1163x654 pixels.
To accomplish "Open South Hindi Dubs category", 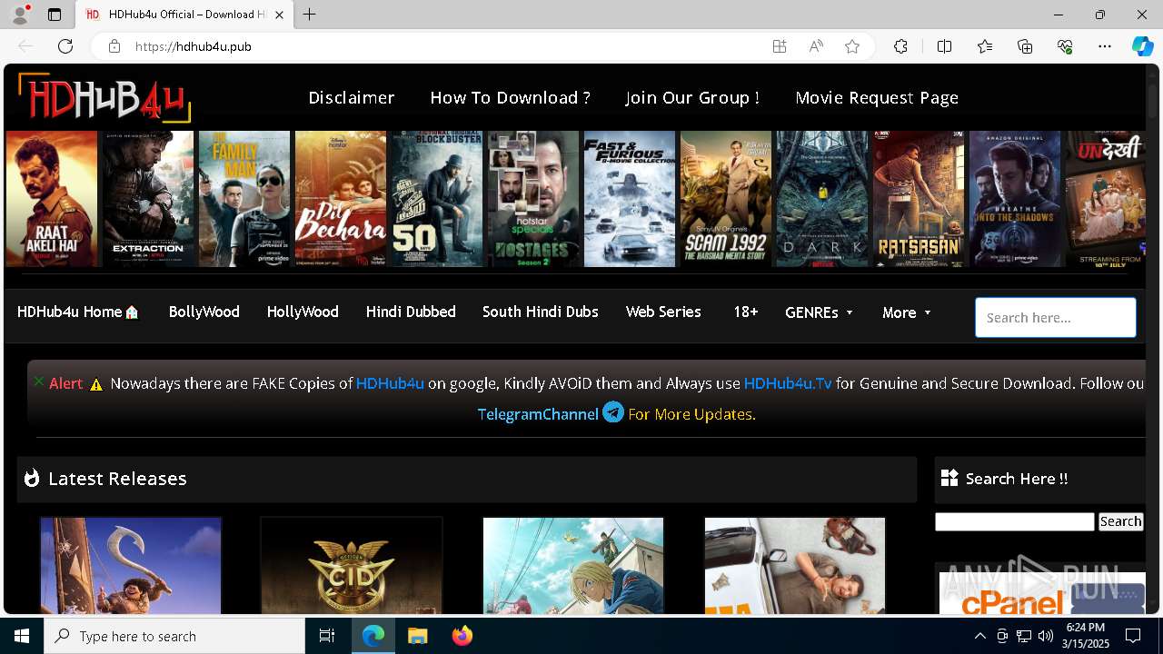I will (541, 312).
